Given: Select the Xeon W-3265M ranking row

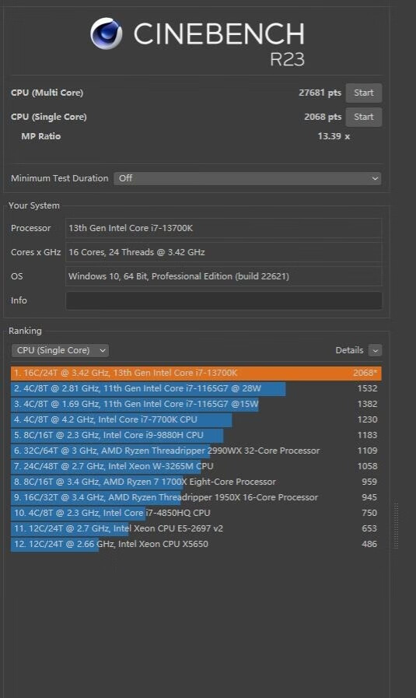Looking at the screenshot, I should pos(196,467).
